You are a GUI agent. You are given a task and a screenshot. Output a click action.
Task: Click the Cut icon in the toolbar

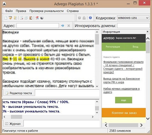[21, 18]
